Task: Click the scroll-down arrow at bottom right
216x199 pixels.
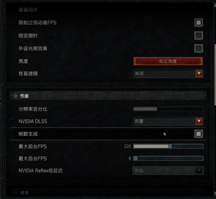Action: 215,193
